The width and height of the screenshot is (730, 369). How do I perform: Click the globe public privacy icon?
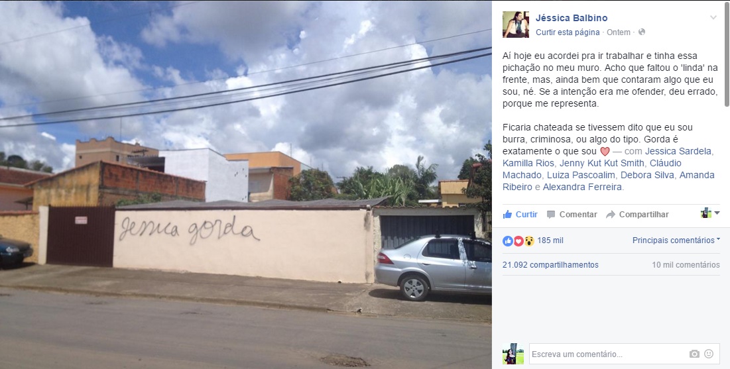pos(642,32)
